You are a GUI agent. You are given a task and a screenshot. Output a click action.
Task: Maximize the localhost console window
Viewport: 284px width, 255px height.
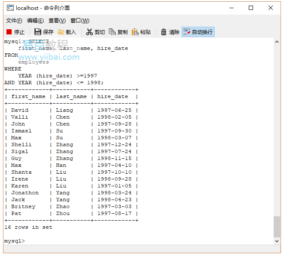(x=251, y=8)
